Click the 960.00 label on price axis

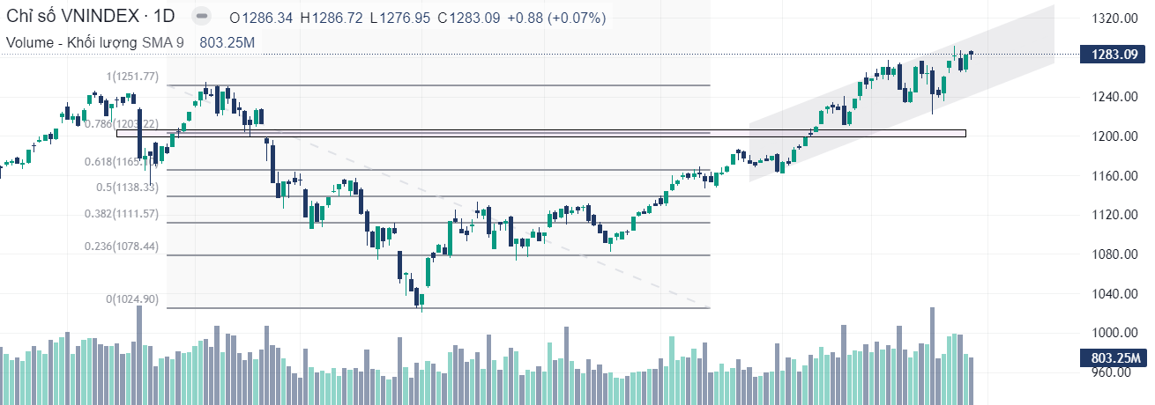(1110, 372)
